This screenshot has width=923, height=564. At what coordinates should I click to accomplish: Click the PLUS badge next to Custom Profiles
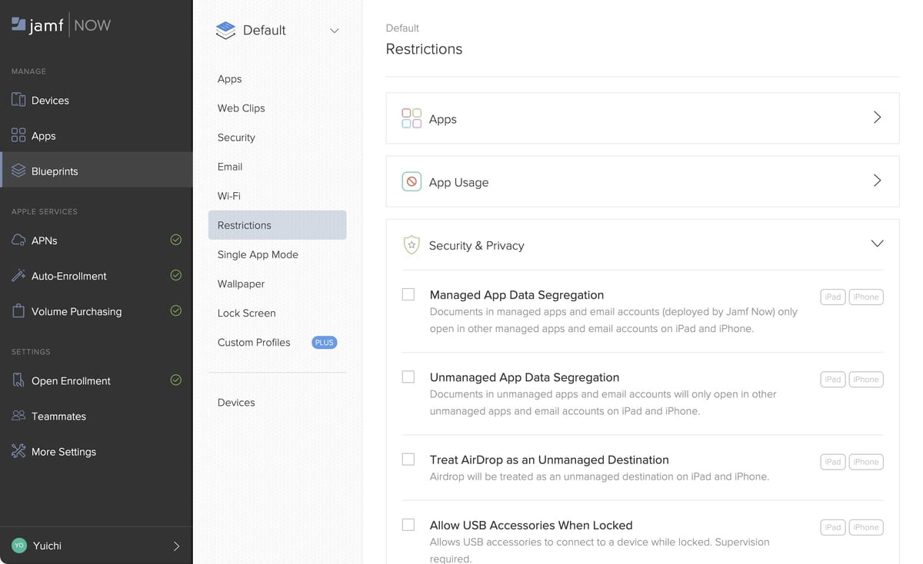(x=325, y=342)
